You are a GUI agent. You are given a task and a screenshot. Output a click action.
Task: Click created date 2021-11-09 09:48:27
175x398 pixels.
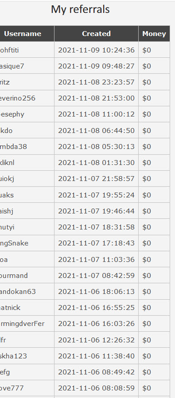tap(96, 66)
